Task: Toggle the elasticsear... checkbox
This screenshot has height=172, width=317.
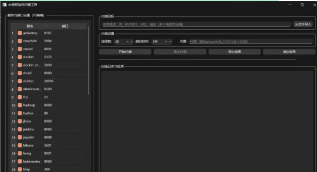Action: [20, 89]
